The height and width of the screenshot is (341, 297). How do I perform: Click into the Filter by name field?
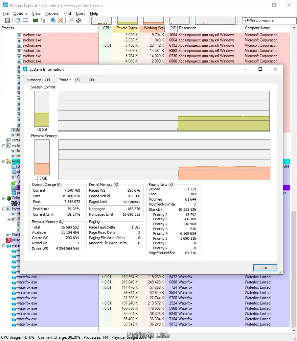[x=269, y=21]
